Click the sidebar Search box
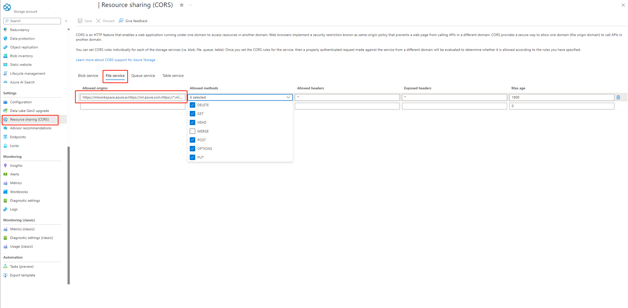This screenshot has height=308, width=628. coord(32,21)
